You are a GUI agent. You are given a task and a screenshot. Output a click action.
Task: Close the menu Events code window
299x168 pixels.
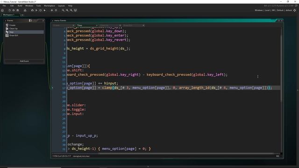tap(282, 21)
